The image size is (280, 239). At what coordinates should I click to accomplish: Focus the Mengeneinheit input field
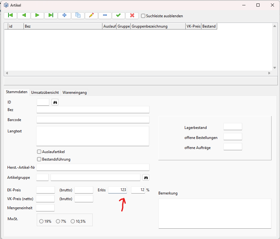point(45,208)
